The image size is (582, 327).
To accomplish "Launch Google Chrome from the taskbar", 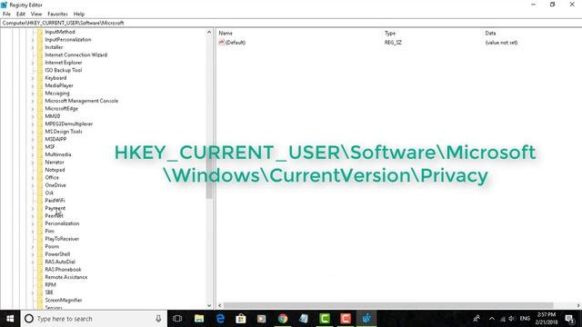I will [x=283, y=319].
